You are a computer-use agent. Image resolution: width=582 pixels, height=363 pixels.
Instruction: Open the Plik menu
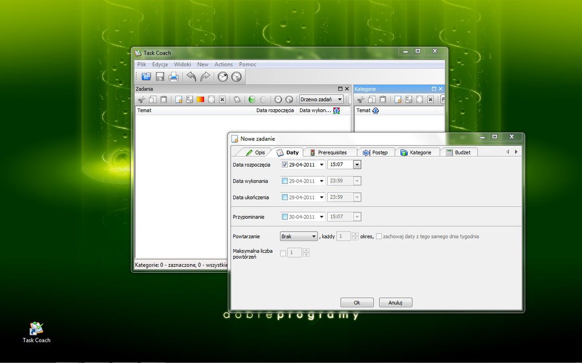142,64
